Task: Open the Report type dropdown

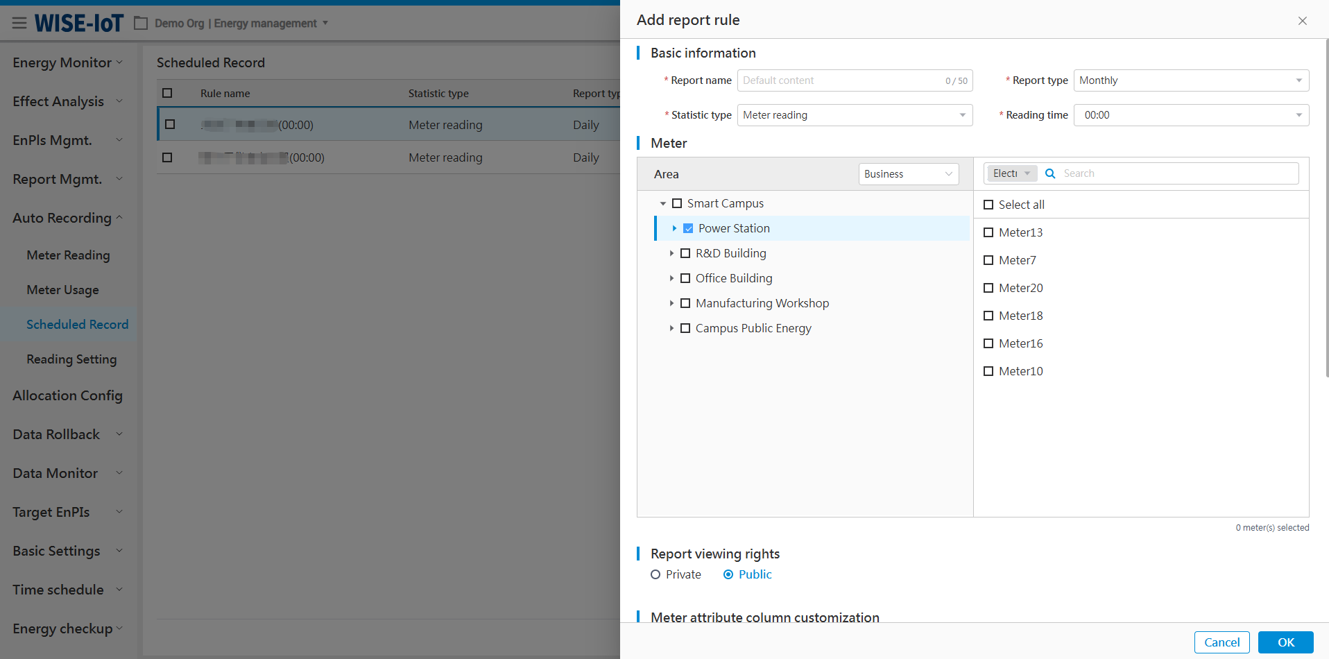Action: pos(1190,80)
